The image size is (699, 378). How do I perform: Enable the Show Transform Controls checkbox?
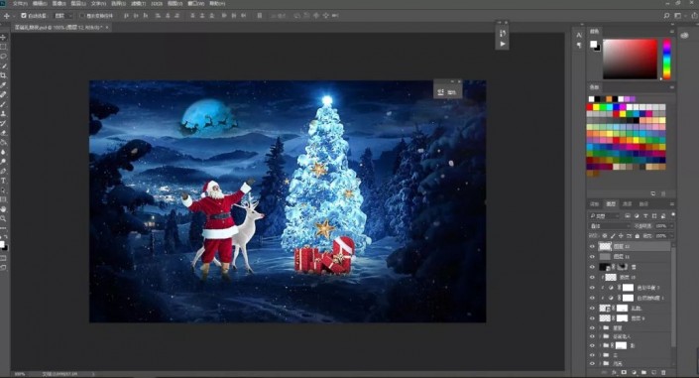click(x=82, y=16)
